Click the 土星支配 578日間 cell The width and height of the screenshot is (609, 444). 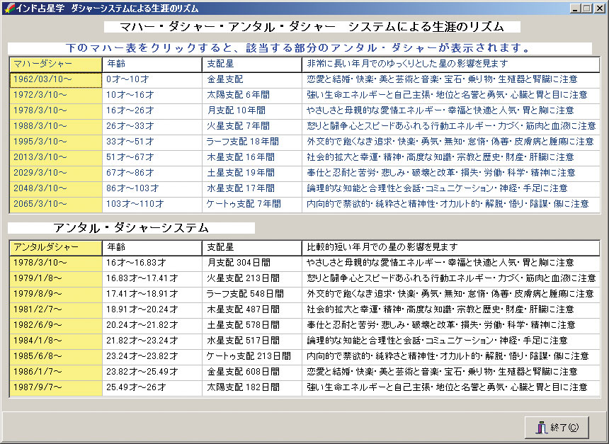point(252,326)
